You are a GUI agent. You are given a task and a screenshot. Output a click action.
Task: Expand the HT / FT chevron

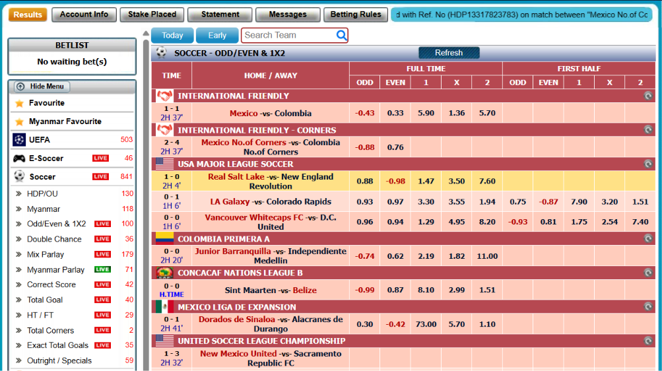[18, 316]
